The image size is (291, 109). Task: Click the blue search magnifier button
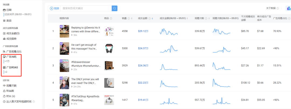115,8
